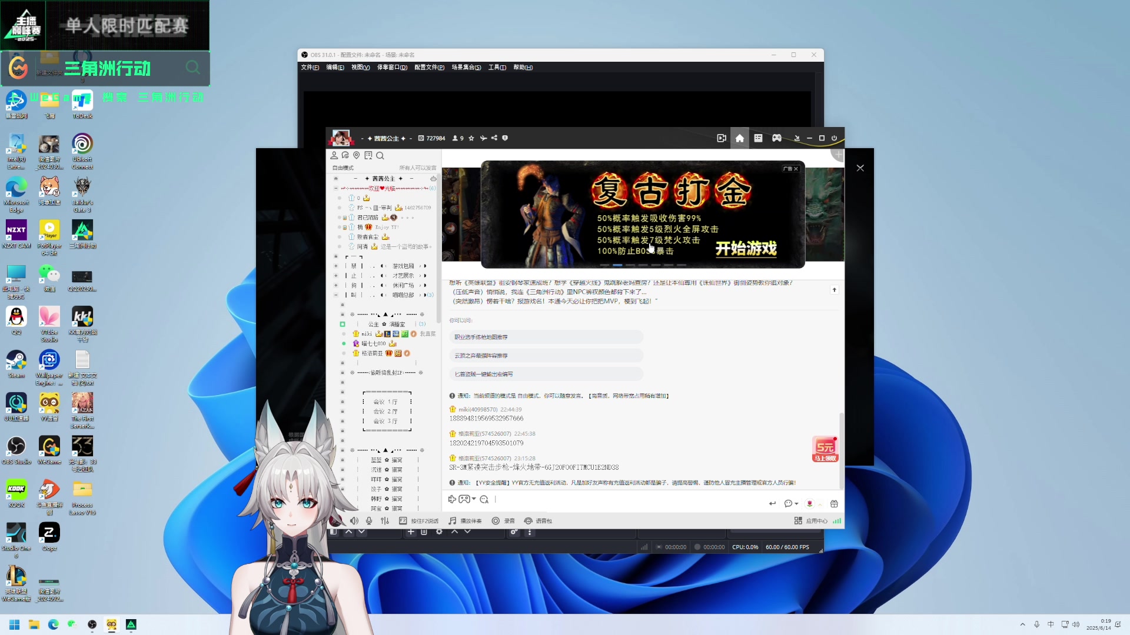Image resolution: width=1130 pixels, height=635 pixels.
Task: Open 语音包 voice pack
Action: tap(538, 521)
